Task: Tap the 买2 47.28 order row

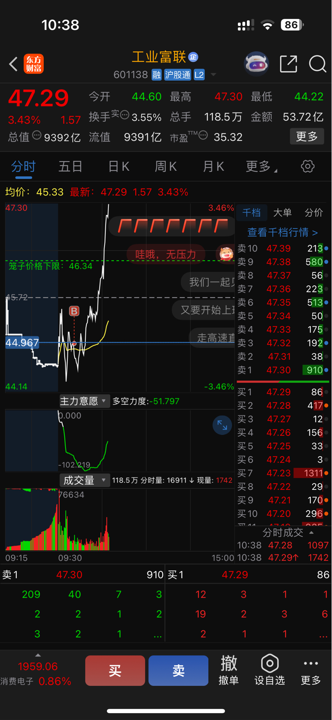Action: click(283, 406)
